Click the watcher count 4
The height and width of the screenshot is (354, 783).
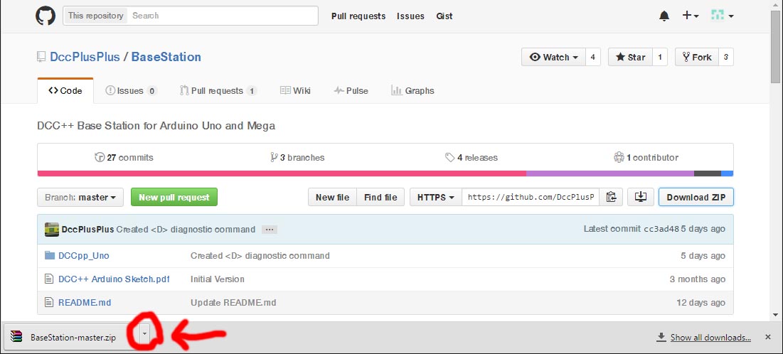[x=592, y=57]
